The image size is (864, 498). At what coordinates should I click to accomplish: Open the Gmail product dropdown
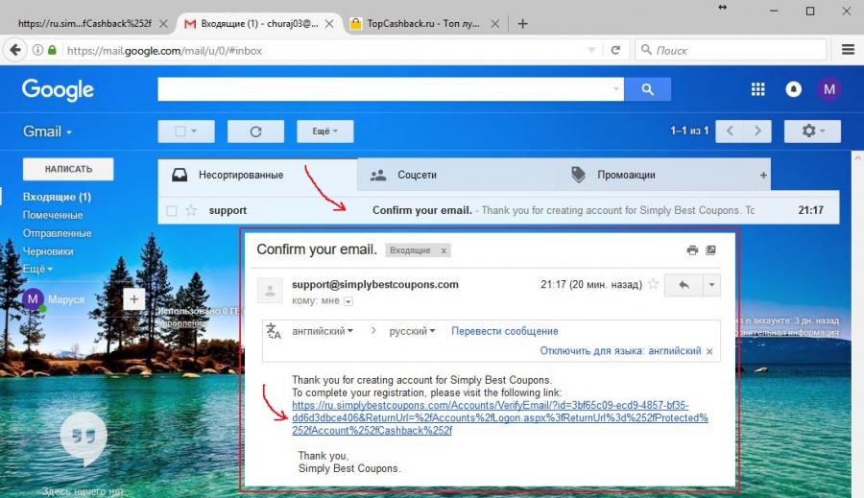point(47,131)
